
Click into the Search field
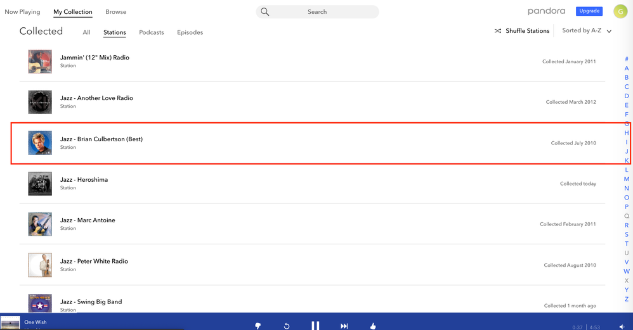click(x=317, y=11)
